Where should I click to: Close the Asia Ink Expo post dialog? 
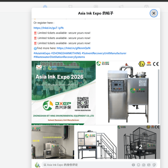click(x=154, y=13)
